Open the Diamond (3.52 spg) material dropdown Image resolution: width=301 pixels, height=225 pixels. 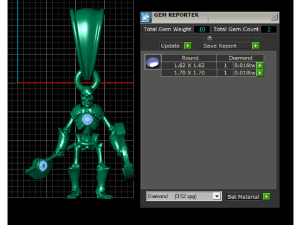pyautogui.click(x=184, y=196)
